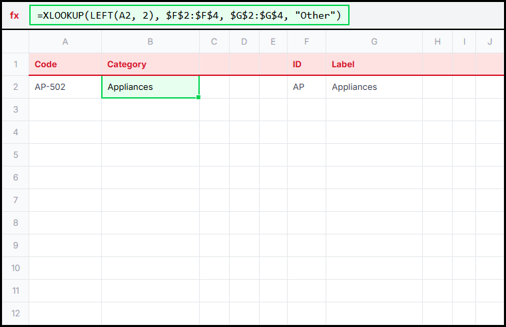Image resolution: width=506 pixels, height=327 pixels.
Task: Click the fx function icon
Action: pyautogui.click(x=15, y=15)
